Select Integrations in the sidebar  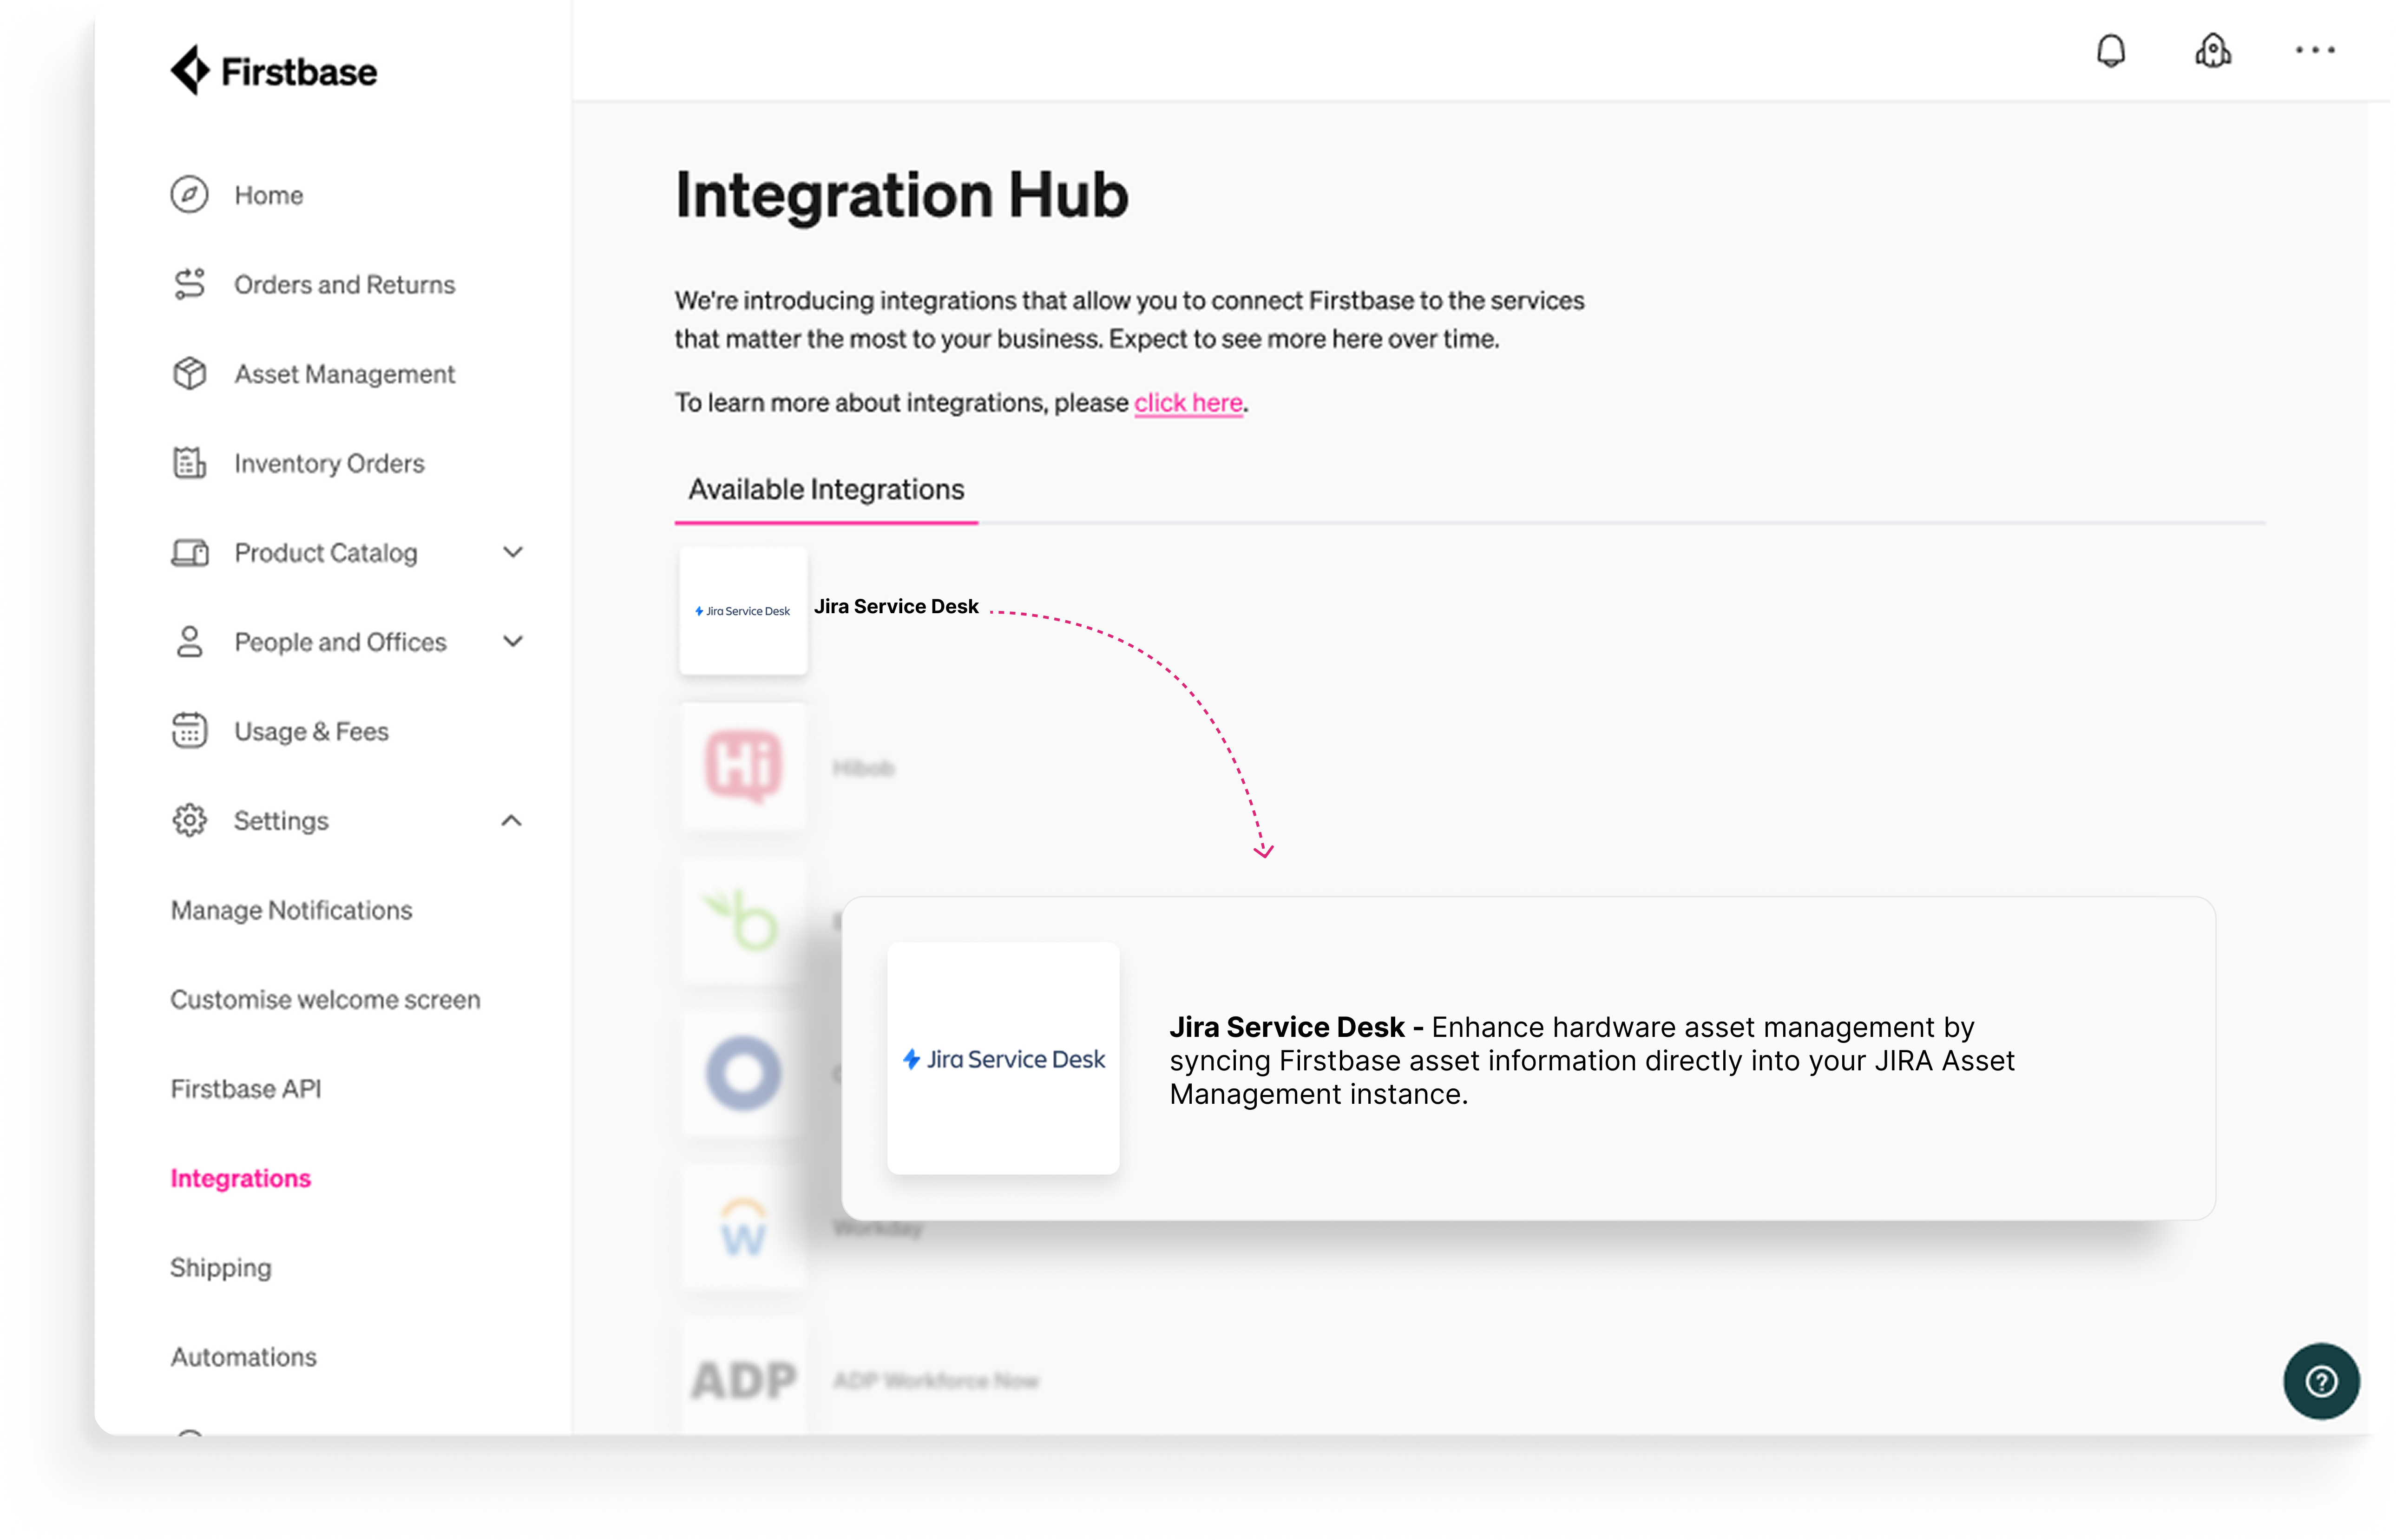[x=241, y=1178]
